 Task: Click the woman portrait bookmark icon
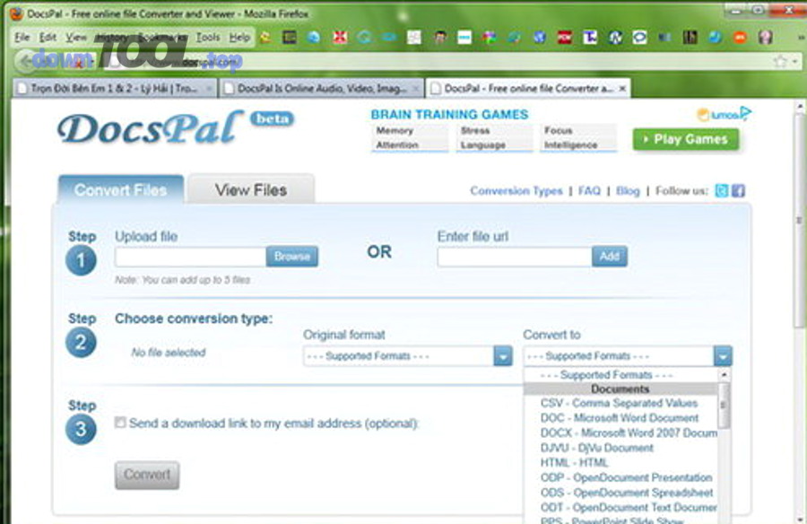(x=766, y=37)
